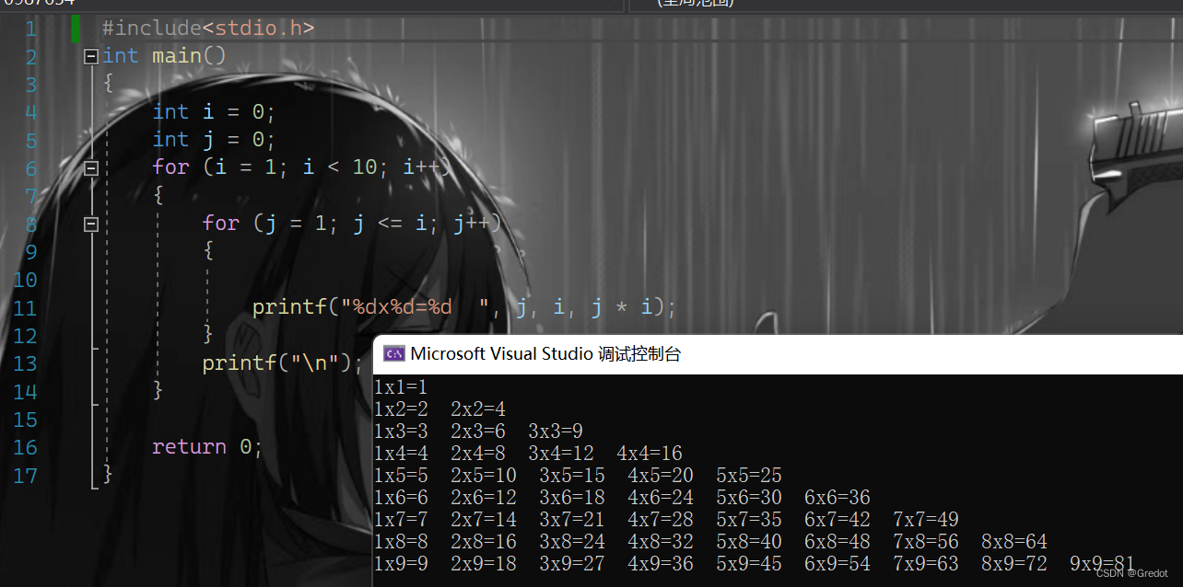Click the Microsoft Visual Studio 调试控制台 title
Image resolution: width=1183 pixels, height=587 pixels.
pyautogui.click(x=545, y=354)
